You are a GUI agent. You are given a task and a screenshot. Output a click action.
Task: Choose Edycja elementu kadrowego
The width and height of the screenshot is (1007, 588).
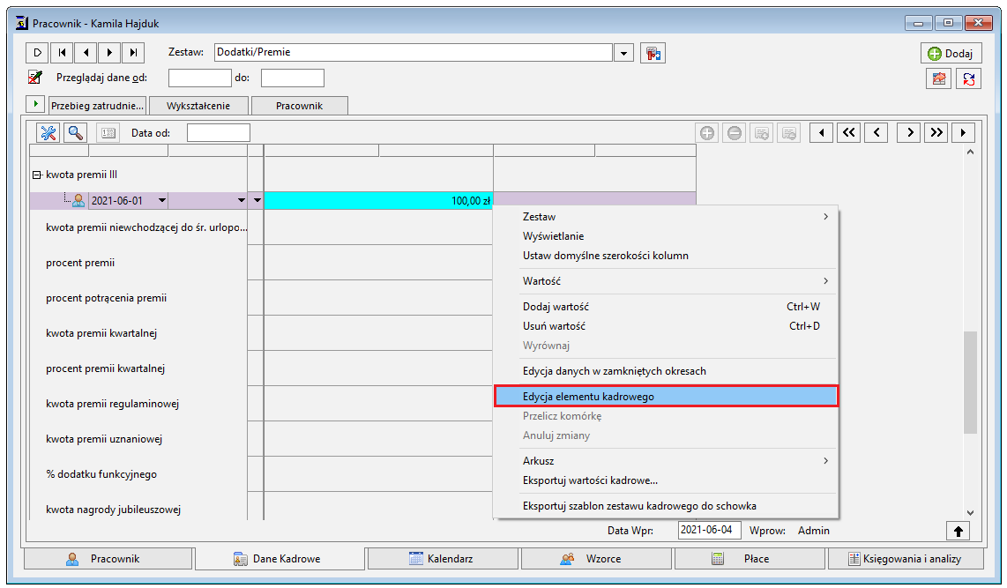pos(666,397)
